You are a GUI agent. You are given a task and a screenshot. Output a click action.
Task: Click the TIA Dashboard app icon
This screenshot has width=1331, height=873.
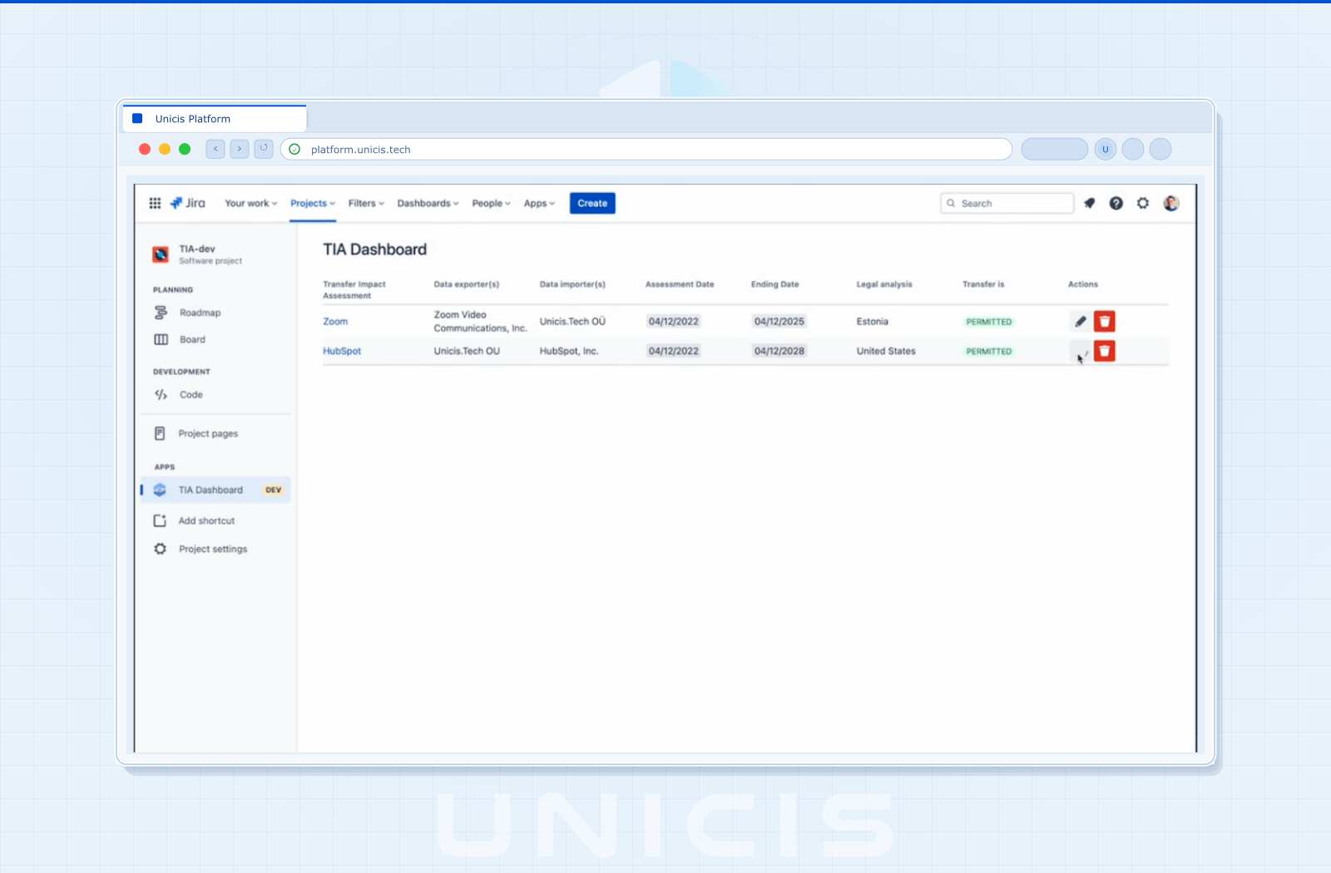pyautogui.click(x=161, y=490)
